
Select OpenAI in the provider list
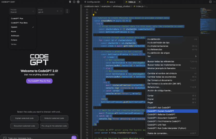15,27
